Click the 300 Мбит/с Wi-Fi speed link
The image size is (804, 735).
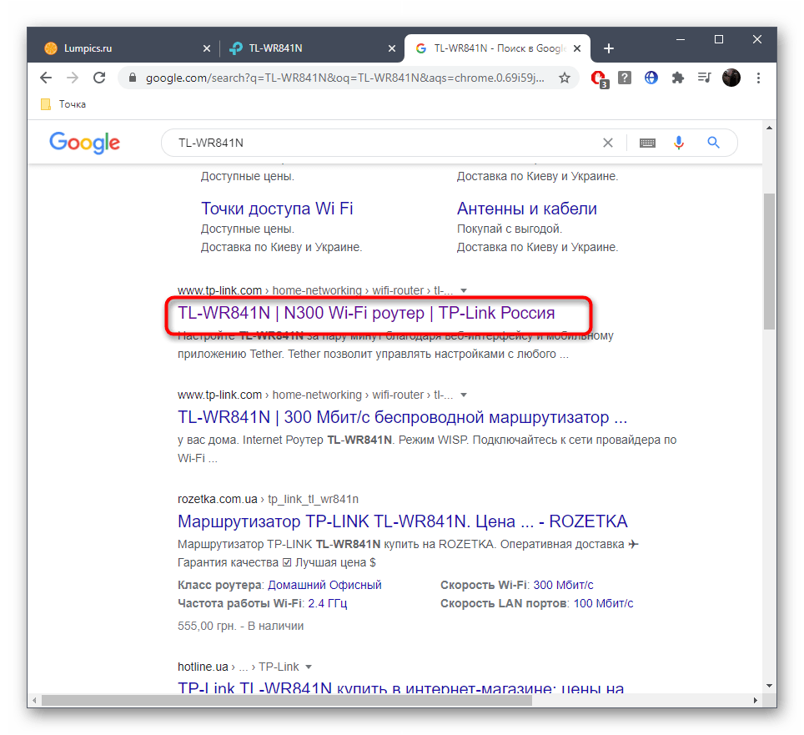click(x=563, y=585)
